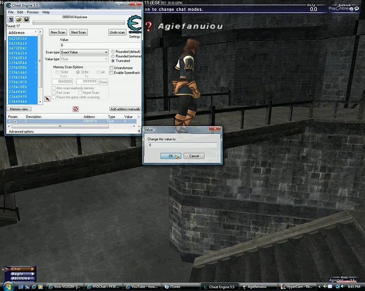Image resolution: width=365 pixels, height=291 pixels.
Task: Click the scan Value input field
Action: [101, 45]
